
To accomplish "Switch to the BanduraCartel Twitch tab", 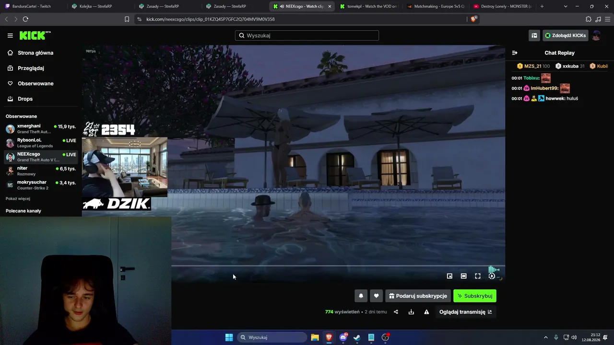I will (x=34, y=6).
